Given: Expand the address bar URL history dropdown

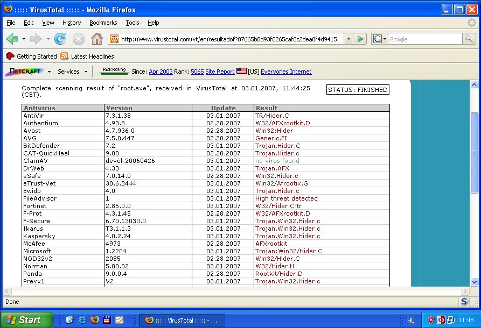Looking at the screenshot, I should point(348,39).
